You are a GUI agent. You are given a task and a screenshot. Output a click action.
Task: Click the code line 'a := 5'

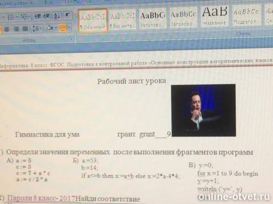(24, 161)
